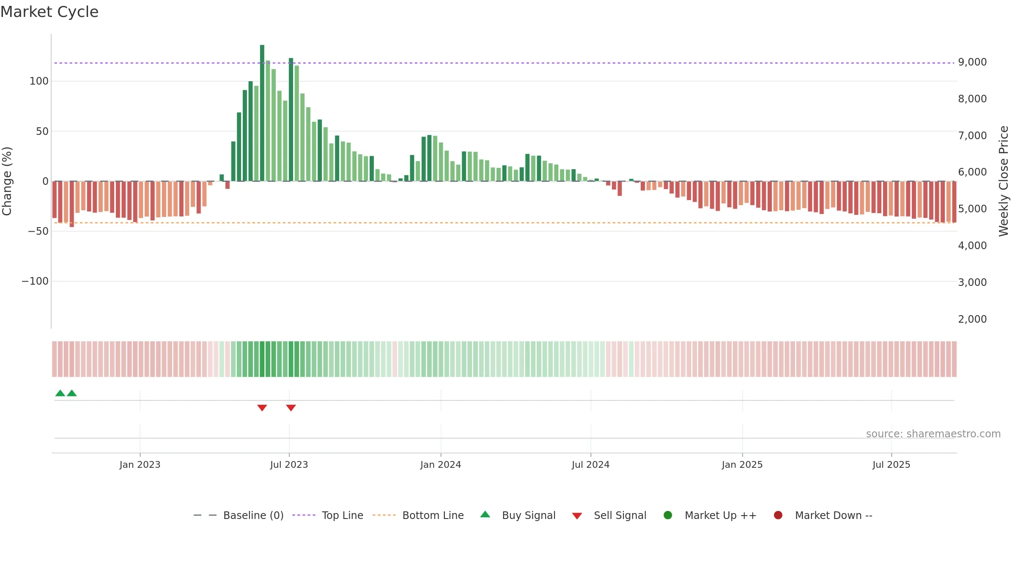Click the green Market Up circle in legend
Viewport: 1015px width, 571px height.
click(x=668, y=515)
